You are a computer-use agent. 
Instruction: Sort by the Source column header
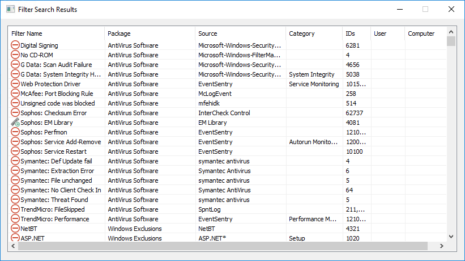pos(241,33)
